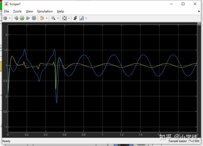Click the dock arrow at menu bar right
The image size is (203, 146).
click(199, 11)
